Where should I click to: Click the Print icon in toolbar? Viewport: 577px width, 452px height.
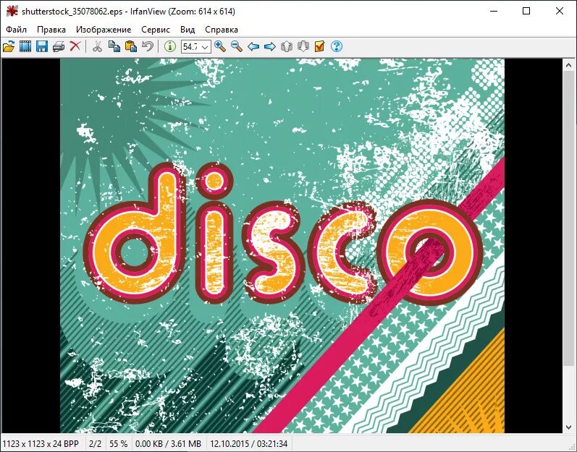click(x=59, y=46)
